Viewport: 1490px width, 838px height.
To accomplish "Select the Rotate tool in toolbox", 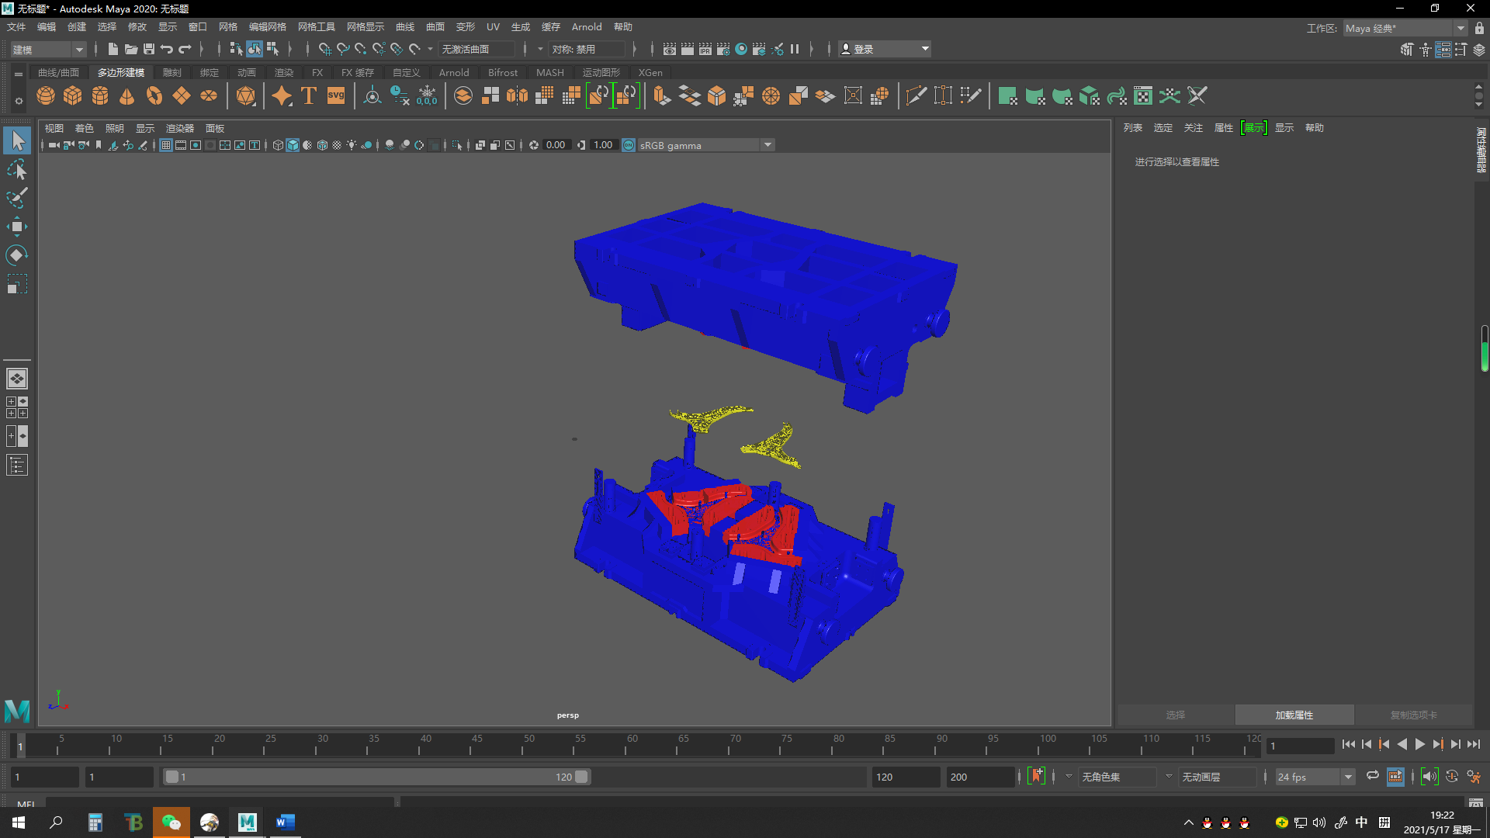I will pos(17,255).
